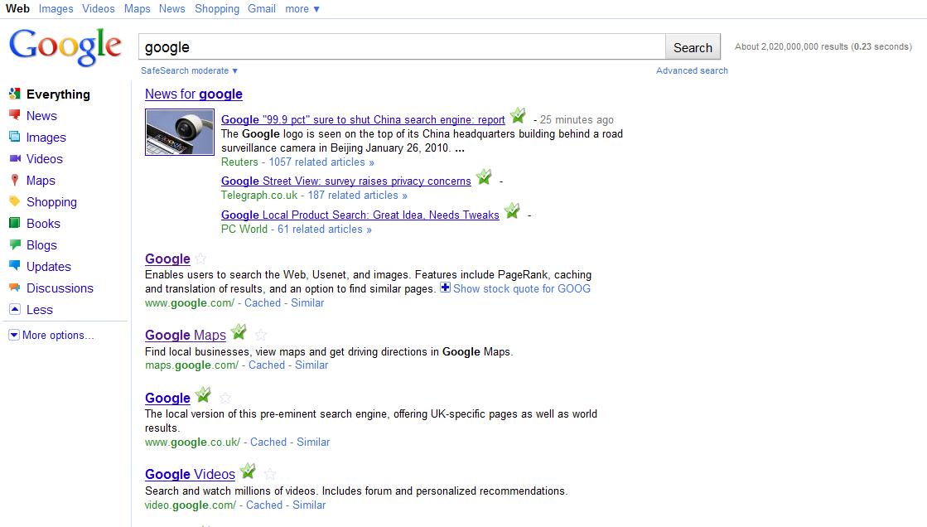
Task: Click the green star beside the Google Maps result
Action: [x=239, y=331]
